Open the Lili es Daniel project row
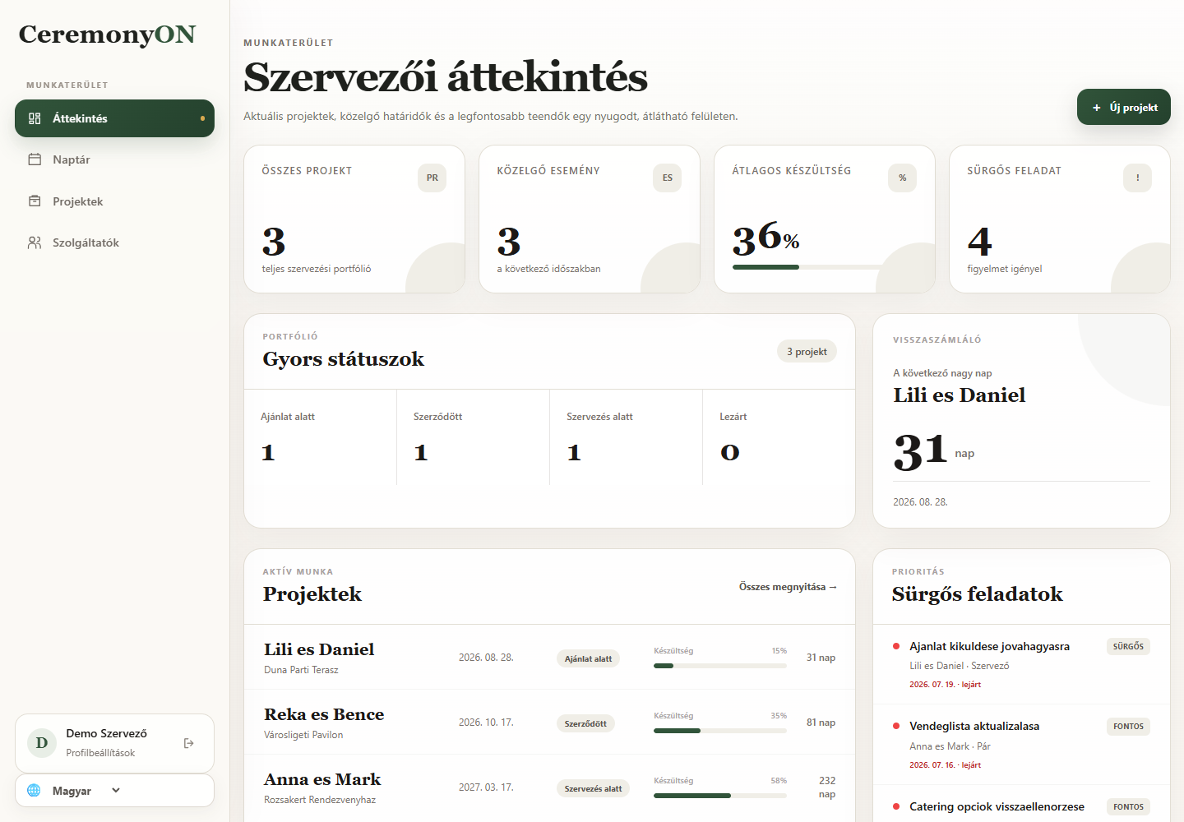 click(x=549, y=658)
